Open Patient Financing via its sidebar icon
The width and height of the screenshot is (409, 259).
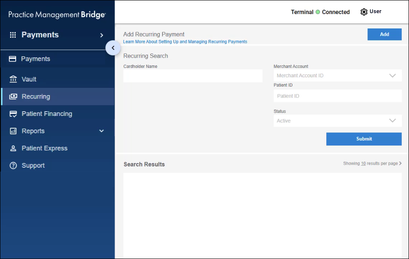(x=12, y=113)
